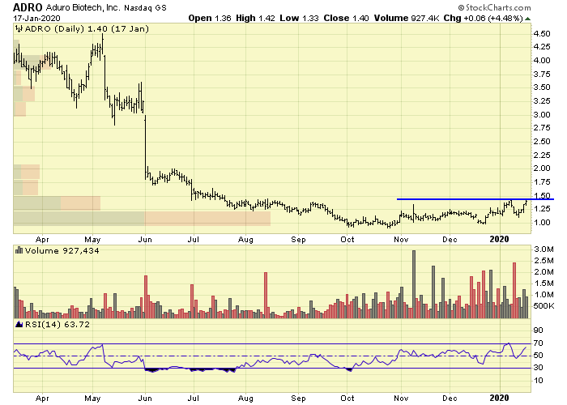The height and width of the screenshot is (405, 567).
Task: Click the company name Aduro Biotech, Inc.
Action: (83, 7)
